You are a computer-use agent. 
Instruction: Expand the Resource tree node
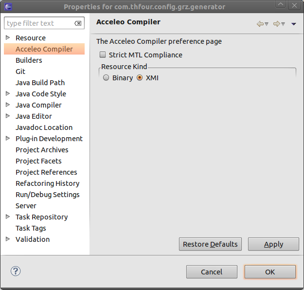[x=8, y=37]
